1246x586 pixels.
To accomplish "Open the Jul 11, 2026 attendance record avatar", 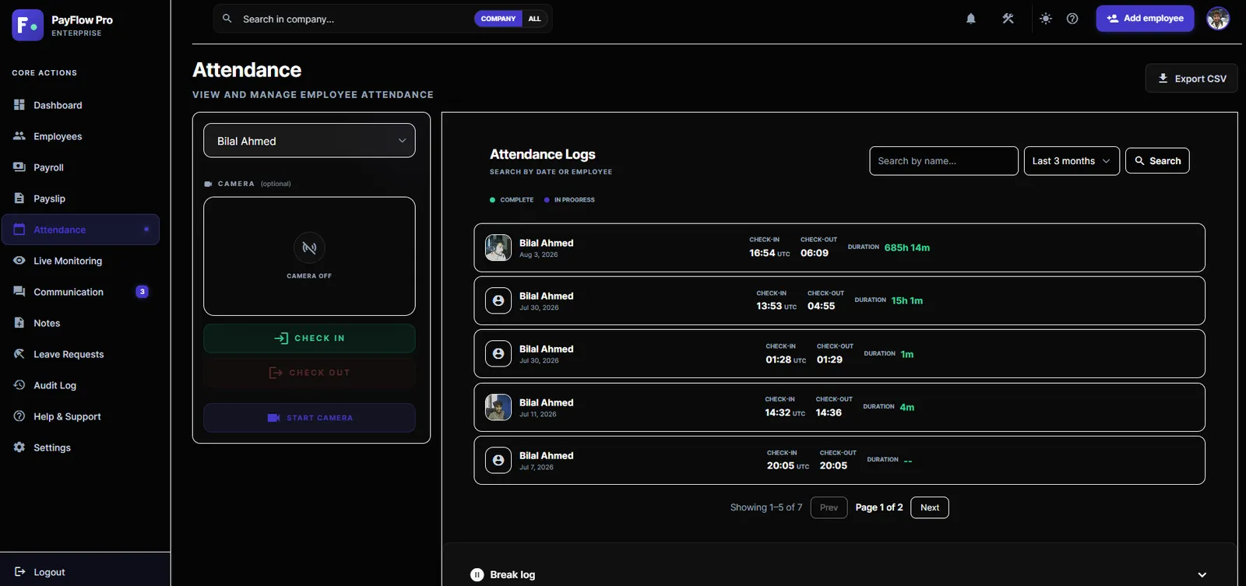I will [x=498, y=407].
